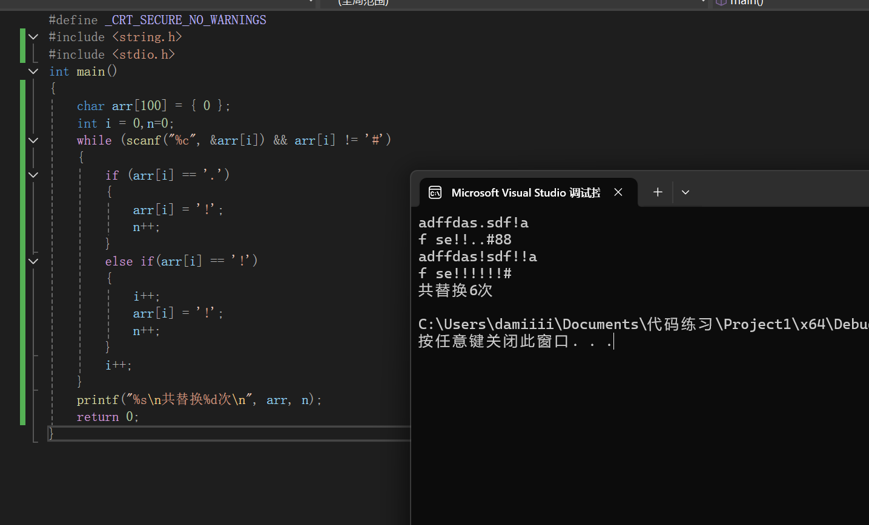Click the i++; line at the loop end
Viewport: 869px width, 525px height.
[119, 365]
